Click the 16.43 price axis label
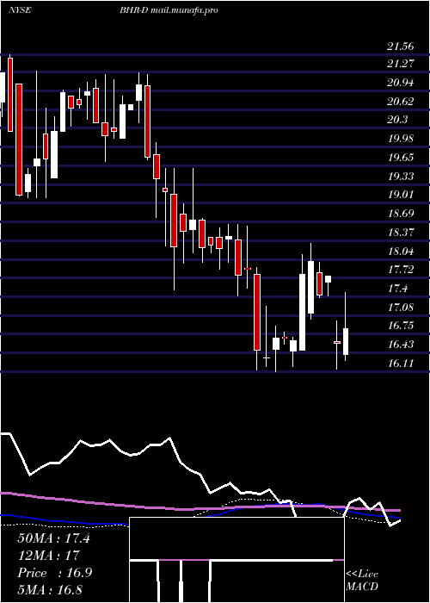This screenshot has height=603, width=430. (401, 345)
